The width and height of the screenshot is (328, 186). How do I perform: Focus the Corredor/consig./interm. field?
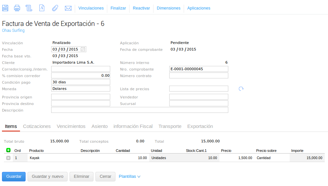coord(81,69)
